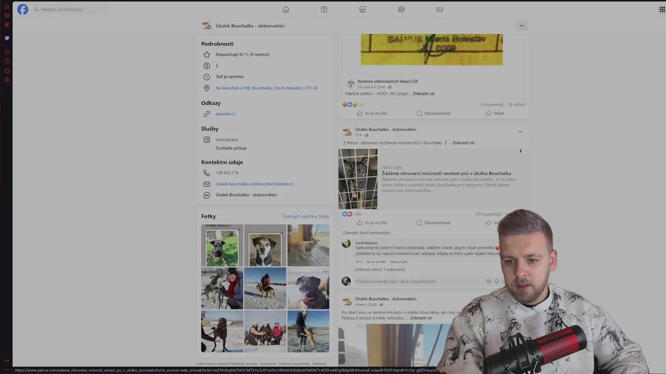Open framed black and white dog photo
The image size is (666, 374).
[x=265, y=245]
